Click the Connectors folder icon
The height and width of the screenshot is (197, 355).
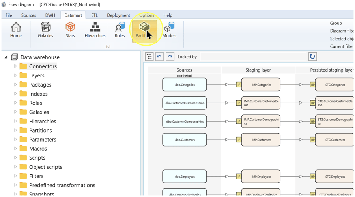pyautogui.click(x=23, y=66)
